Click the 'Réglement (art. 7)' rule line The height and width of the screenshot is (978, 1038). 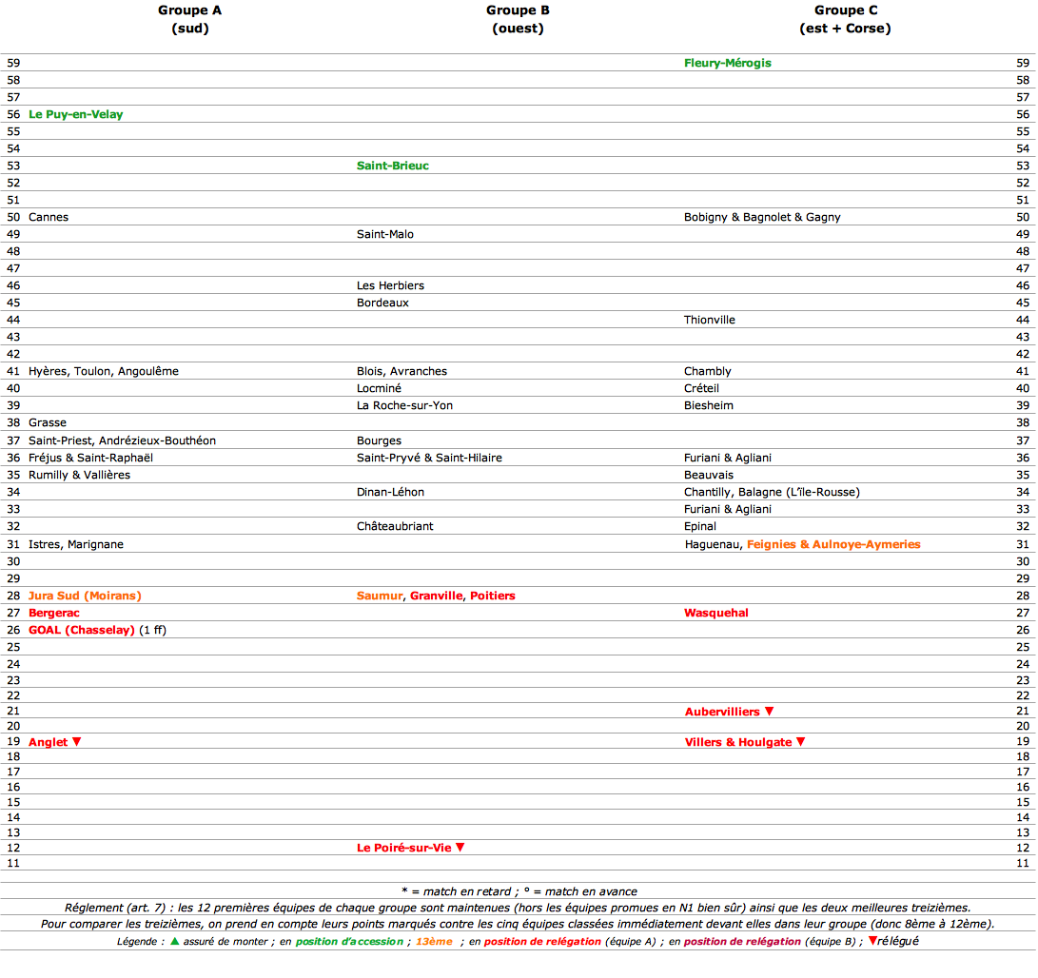tap(518, 908)
